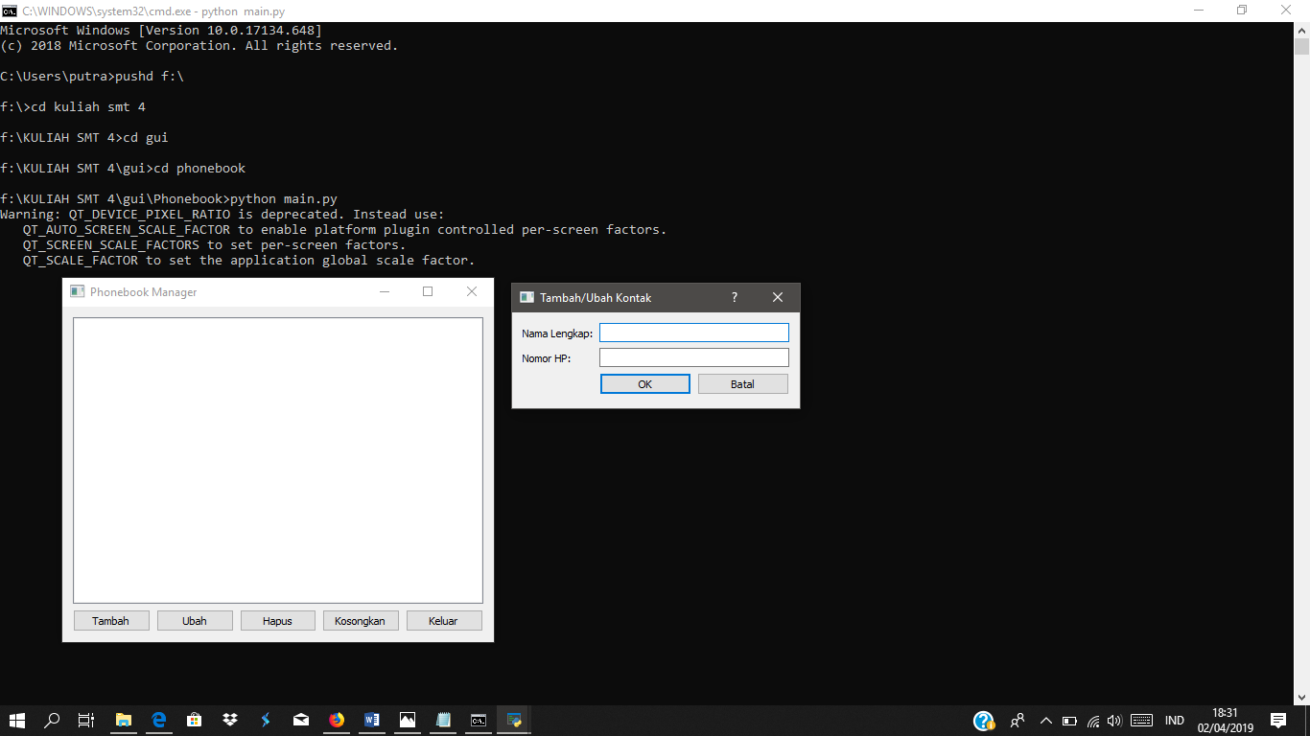Open Task View
Viewport: 1310px width, 736px height.
pyautogui.click(x=85, y=720)
